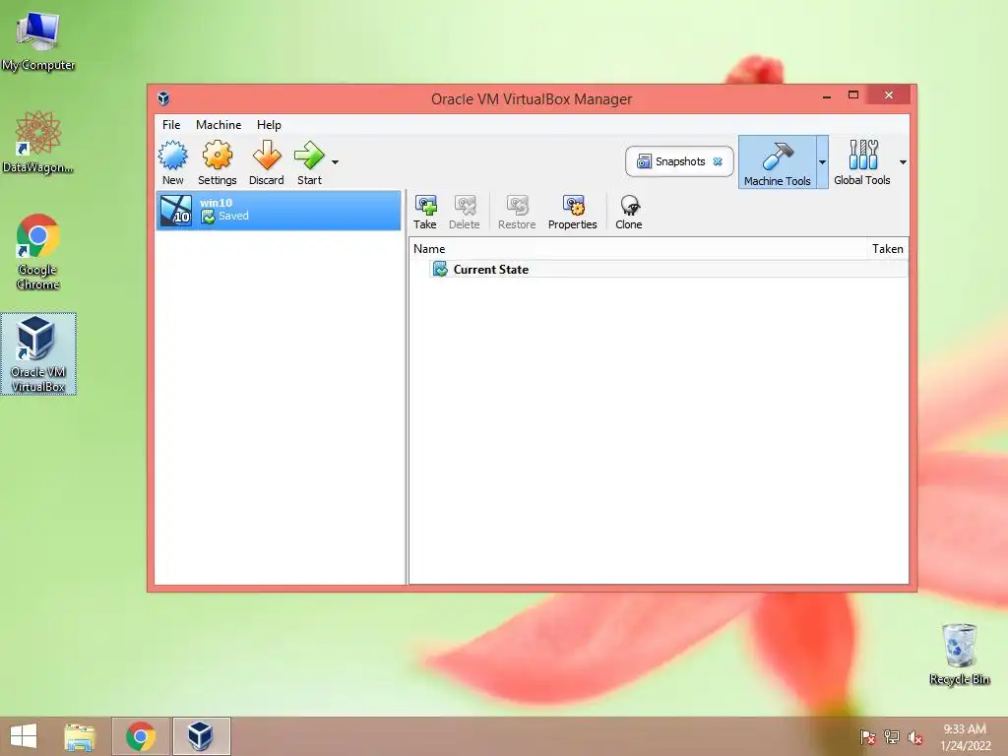Select the win10 VM in the list

click(x=279, y=211)
